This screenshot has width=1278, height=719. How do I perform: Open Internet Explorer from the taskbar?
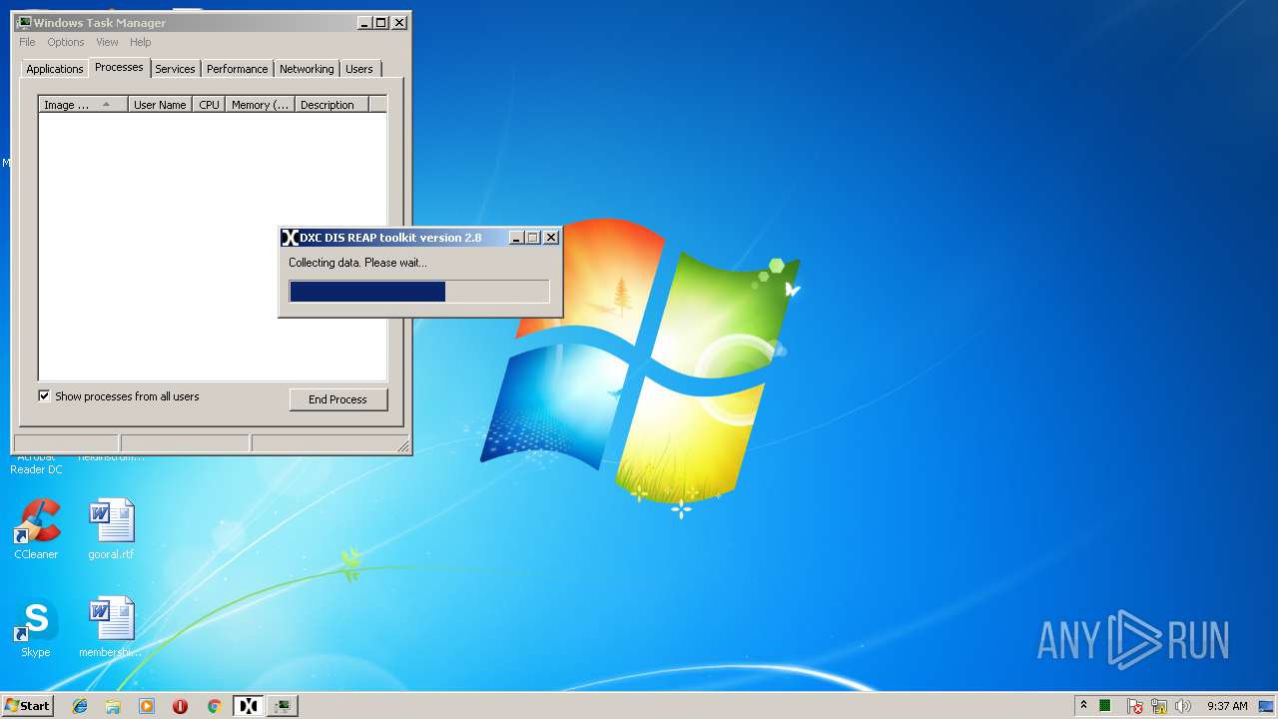tap(80, 706)
